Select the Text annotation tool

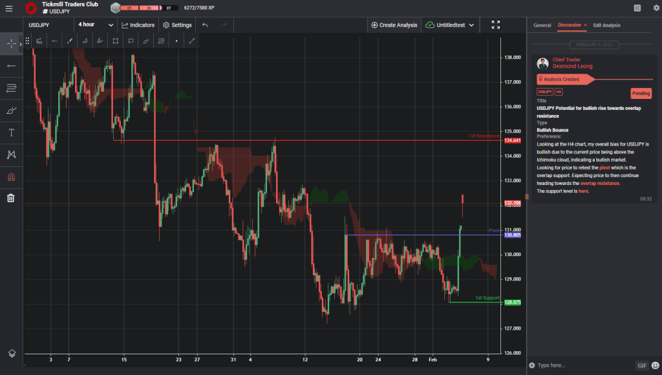click(x=11, y=132)
